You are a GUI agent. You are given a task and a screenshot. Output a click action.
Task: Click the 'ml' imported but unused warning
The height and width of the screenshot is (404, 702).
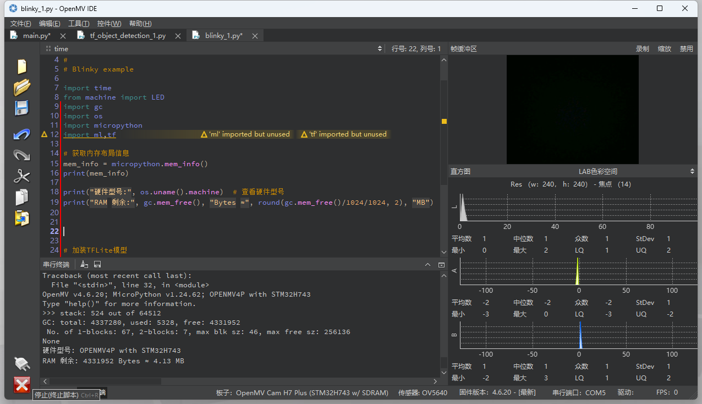click(245, 134)
